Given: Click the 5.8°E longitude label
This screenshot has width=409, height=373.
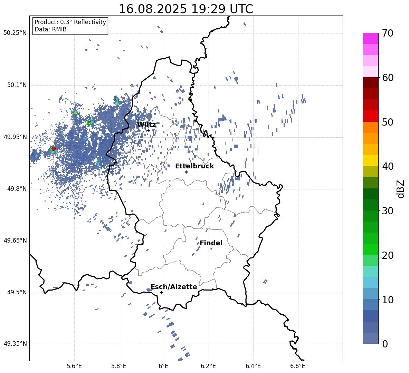Looking at the screenshot, I should coord(119,366).
